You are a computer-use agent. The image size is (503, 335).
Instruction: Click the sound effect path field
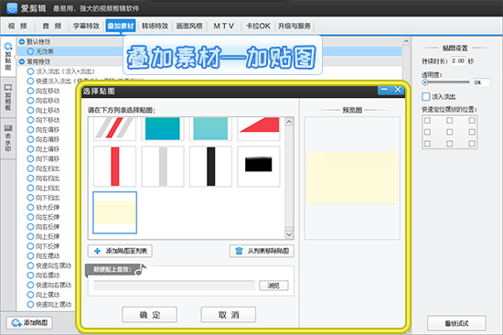[x=174, y=286]
